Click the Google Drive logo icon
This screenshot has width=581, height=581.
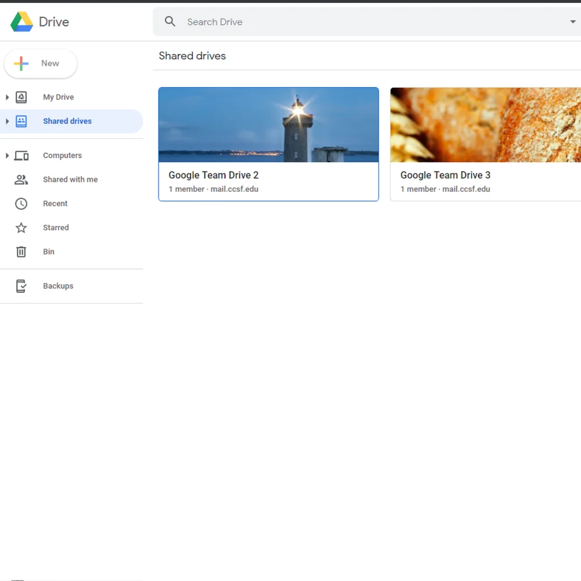(22, 22)
